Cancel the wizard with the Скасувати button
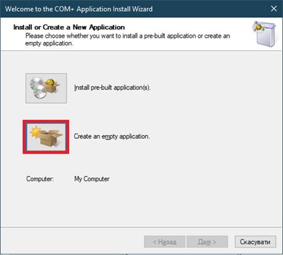283x255 pixels. point(255,242)
